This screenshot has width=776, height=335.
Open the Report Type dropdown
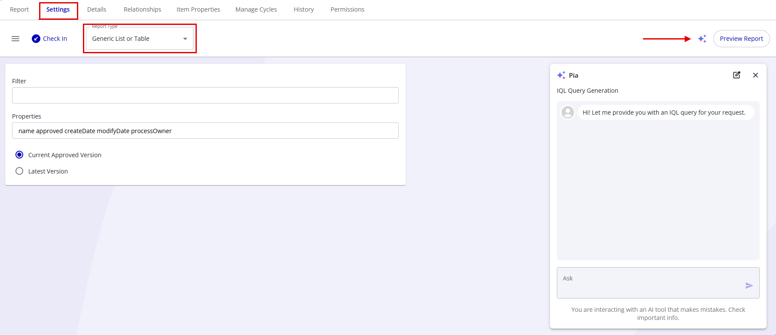140,39
